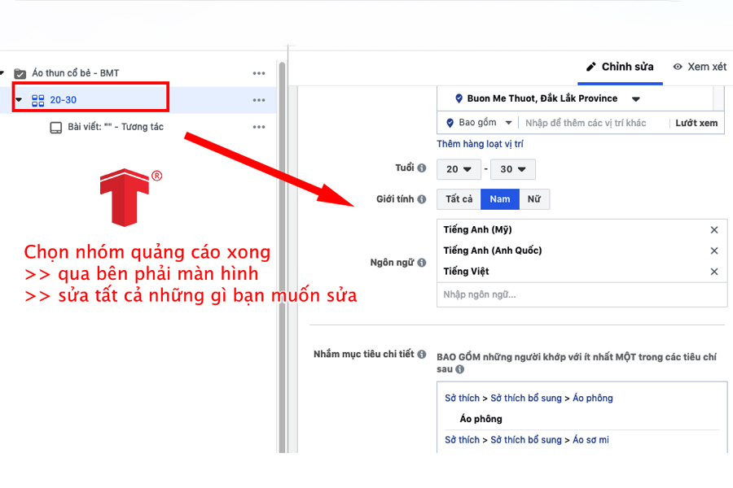Open Sở thích bổ sung link in Áo phông path

click(x=526, y=398)
